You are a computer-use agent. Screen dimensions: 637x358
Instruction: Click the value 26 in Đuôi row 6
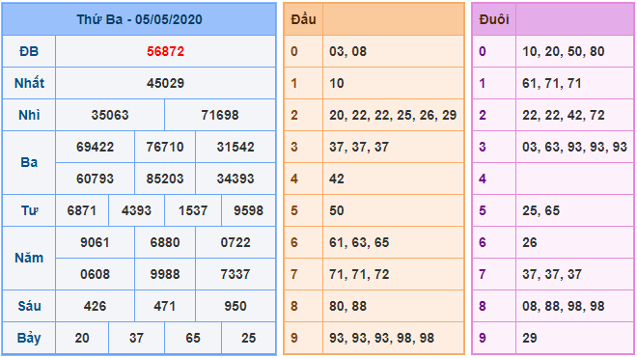530,242
